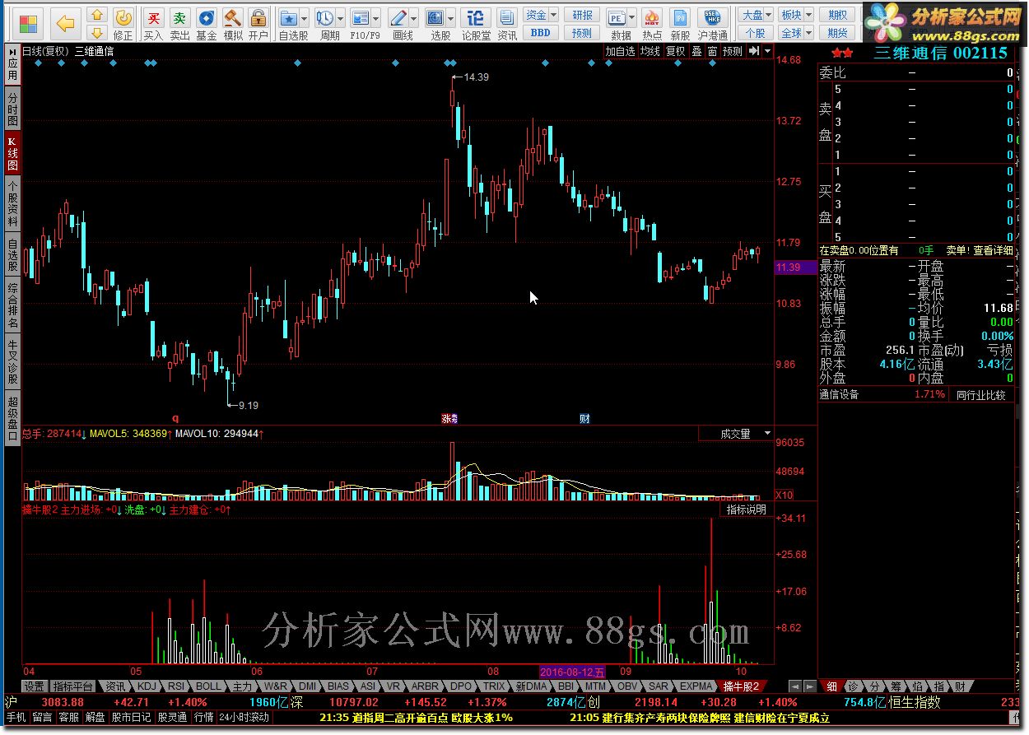Screen dimensions: 1029x735
Task: Click the 指标说明 button
Action: point(746,509)
